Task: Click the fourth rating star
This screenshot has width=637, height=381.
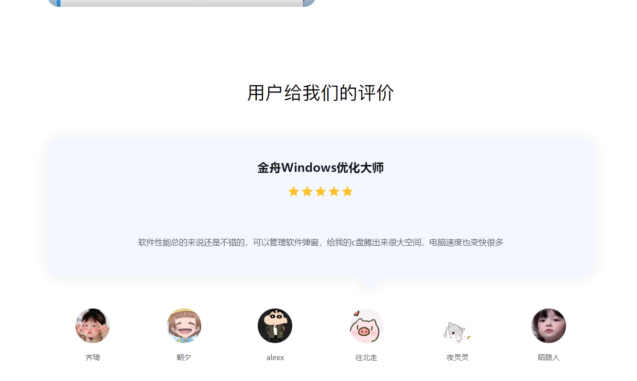Action: [334, 191]
